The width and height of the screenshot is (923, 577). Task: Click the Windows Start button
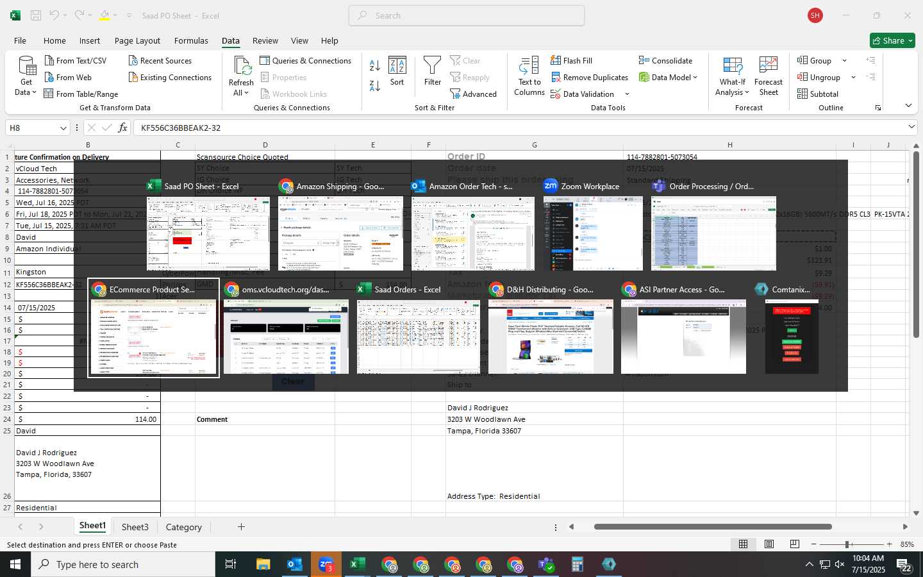click(15, 564)
